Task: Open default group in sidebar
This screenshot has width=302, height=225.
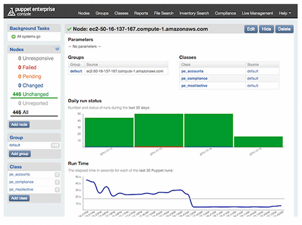Action: coord(15,145)
